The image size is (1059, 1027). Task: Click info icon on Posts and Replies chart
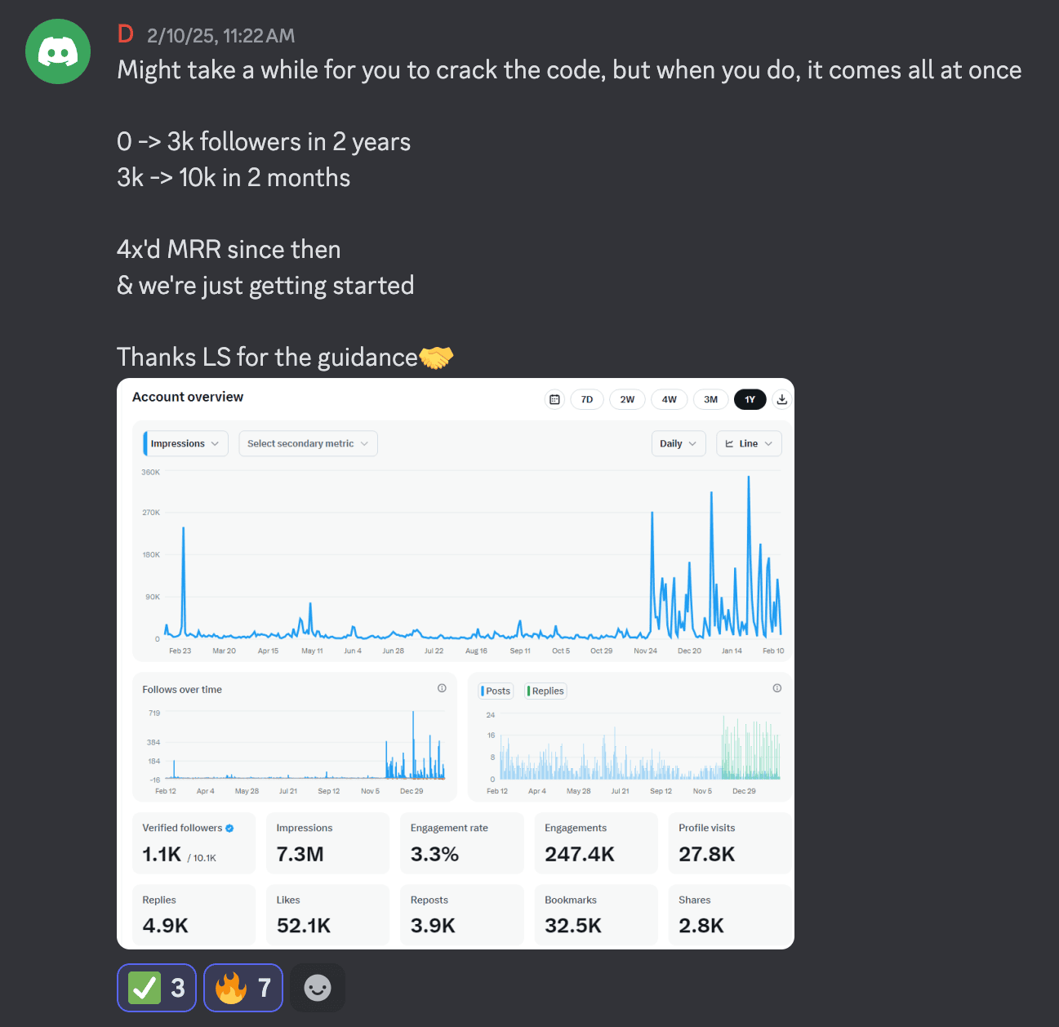click(776, 688)
